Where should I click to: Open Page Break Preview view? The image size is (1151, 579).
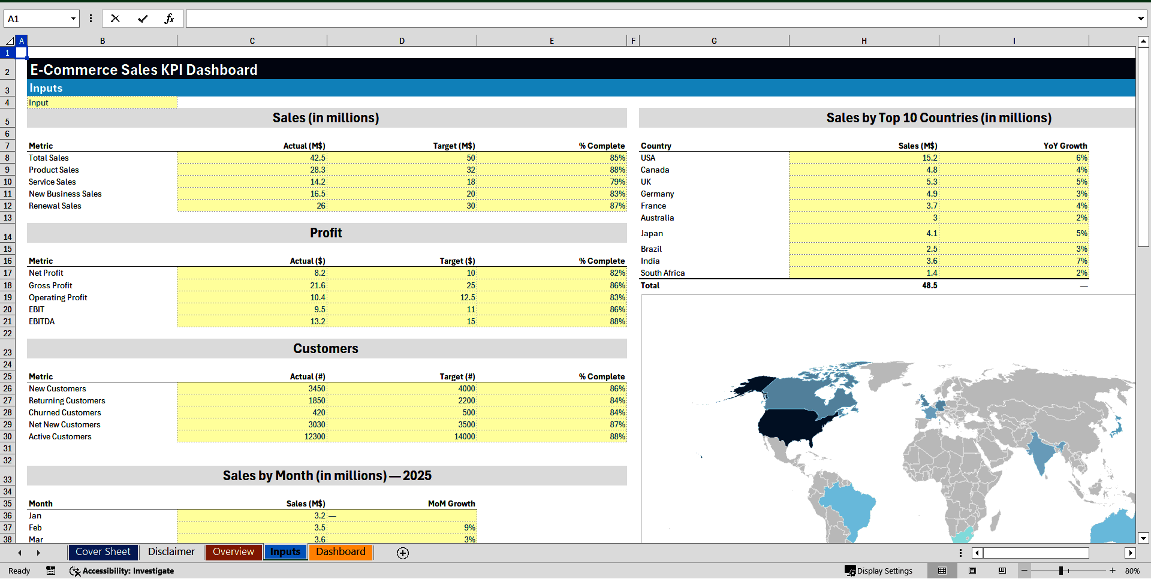pyautogui.click(x=1002, y=571)
